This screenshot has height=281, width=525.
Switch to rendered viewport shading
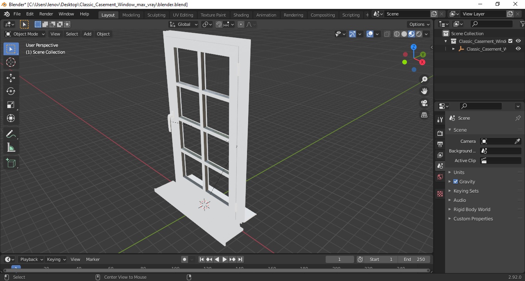click(x=419, y=34)
